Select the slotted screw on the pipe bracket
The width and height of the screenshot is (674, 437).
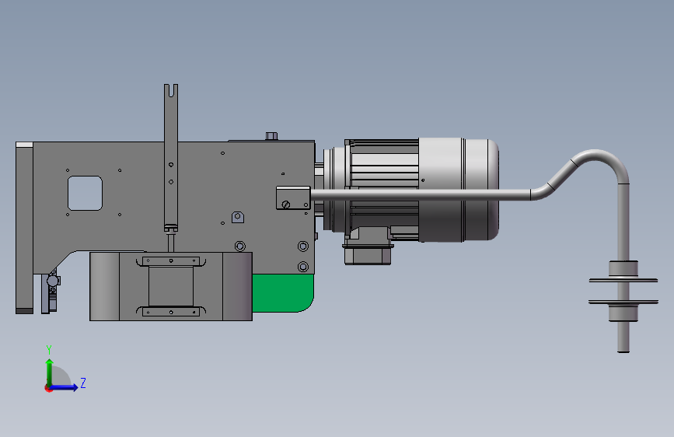[286, 205]
